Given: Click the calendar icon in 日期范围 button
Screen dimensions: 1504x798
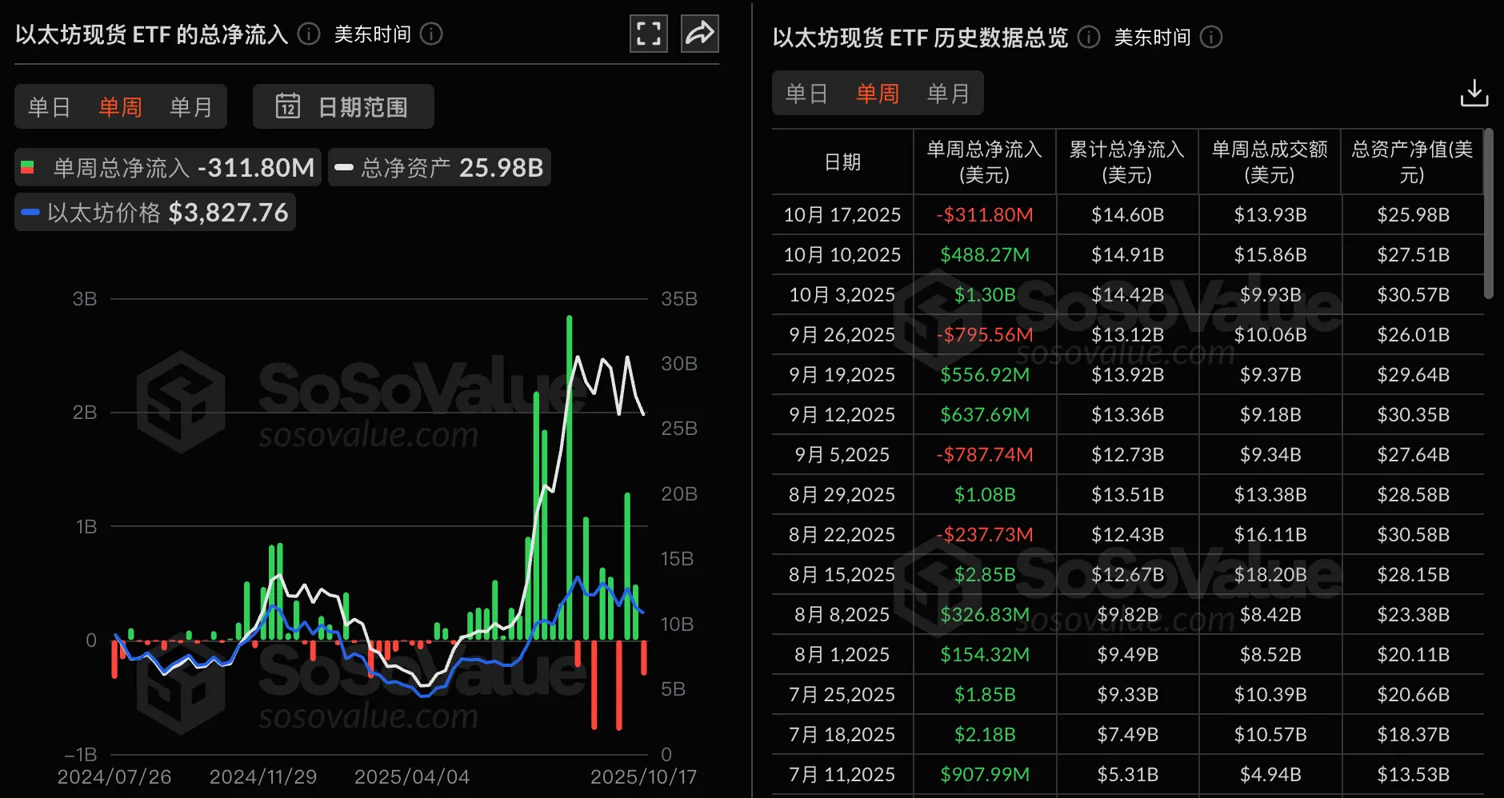Looking at the screenshot, I should click(x=288, y=106).
